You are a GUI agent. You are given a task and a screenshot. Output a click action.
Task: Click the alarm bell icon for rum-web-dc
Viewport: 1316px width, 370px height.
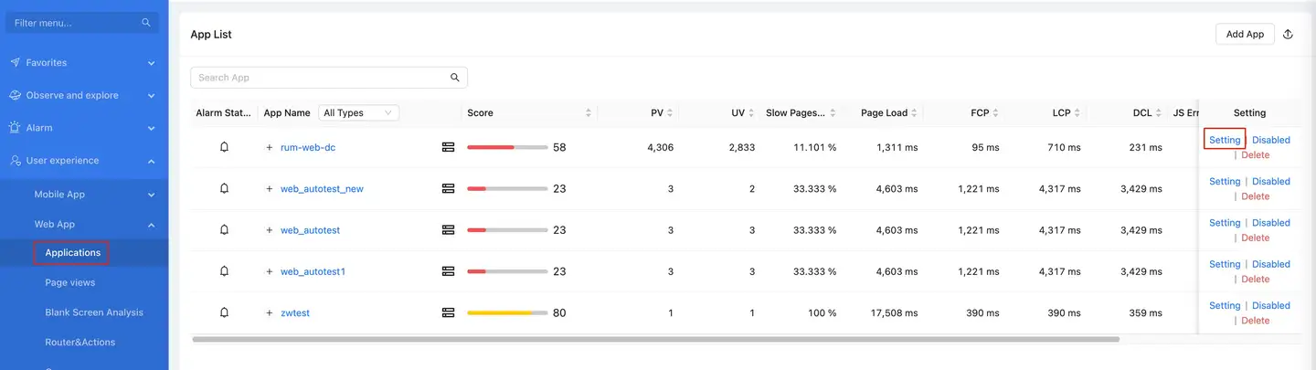pyautogui.click(x=224, y=146)
